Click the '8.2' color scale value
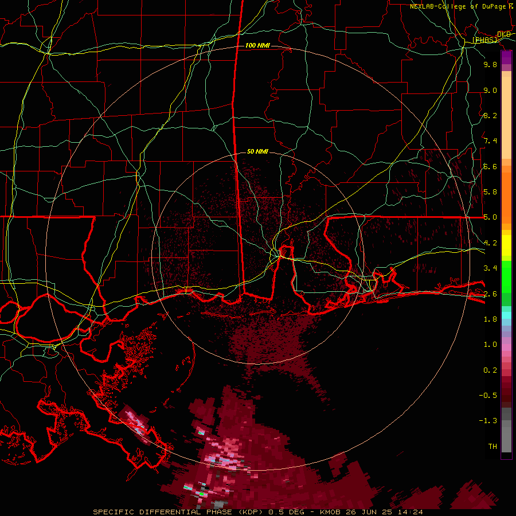516x516 pixels. (490, 115)
